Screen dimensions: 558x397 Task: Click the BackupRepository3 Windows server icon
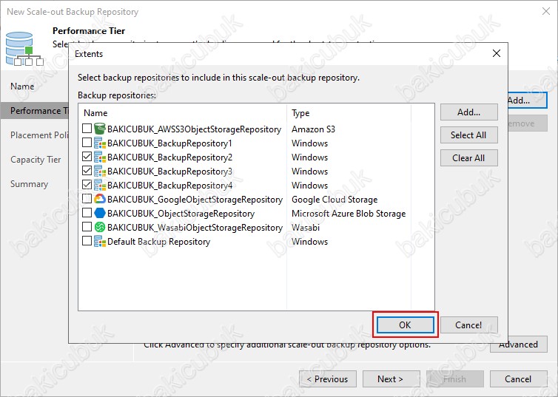coord(100,171)
